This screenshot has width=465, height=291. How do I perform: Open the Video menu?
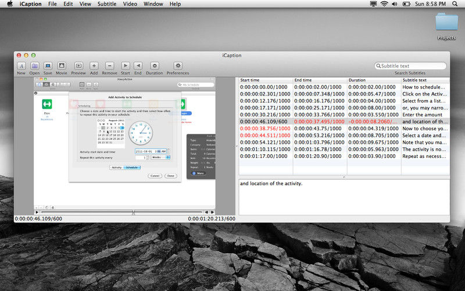(130, 4)
